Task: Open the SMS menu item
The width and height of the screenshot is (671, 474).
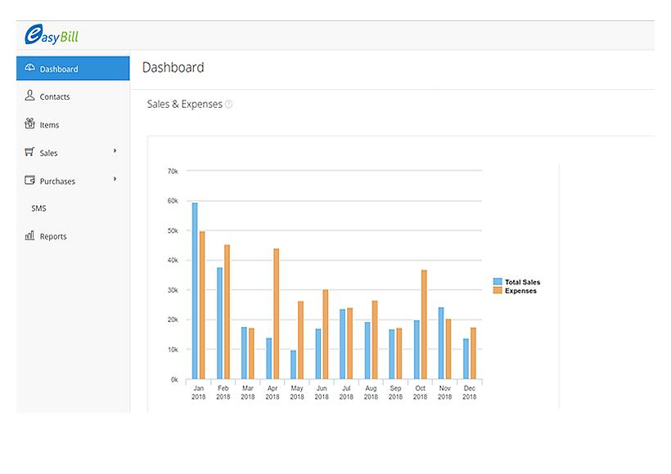Action: [x=39, y=208]
